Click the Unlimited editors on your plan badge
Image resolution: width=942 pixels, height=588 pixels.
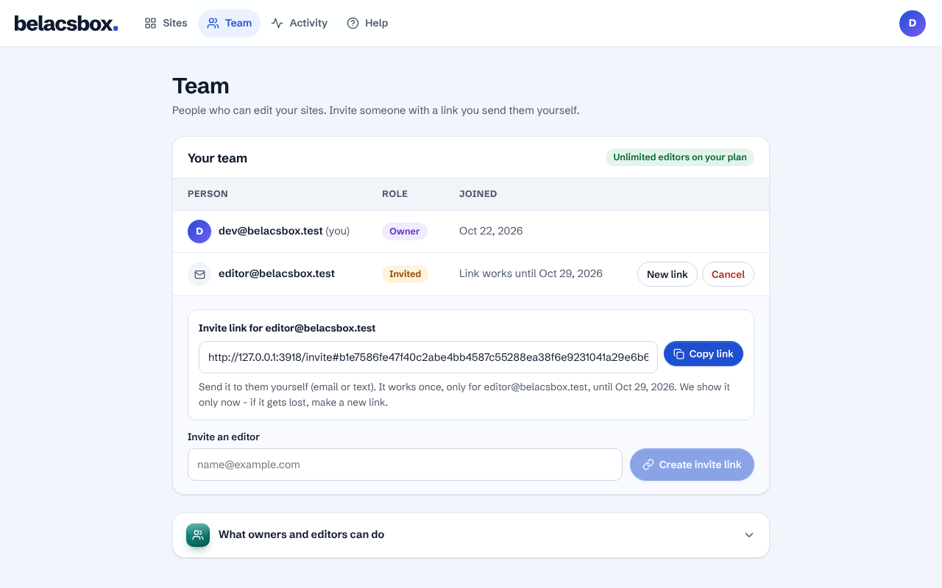[680, 157]
